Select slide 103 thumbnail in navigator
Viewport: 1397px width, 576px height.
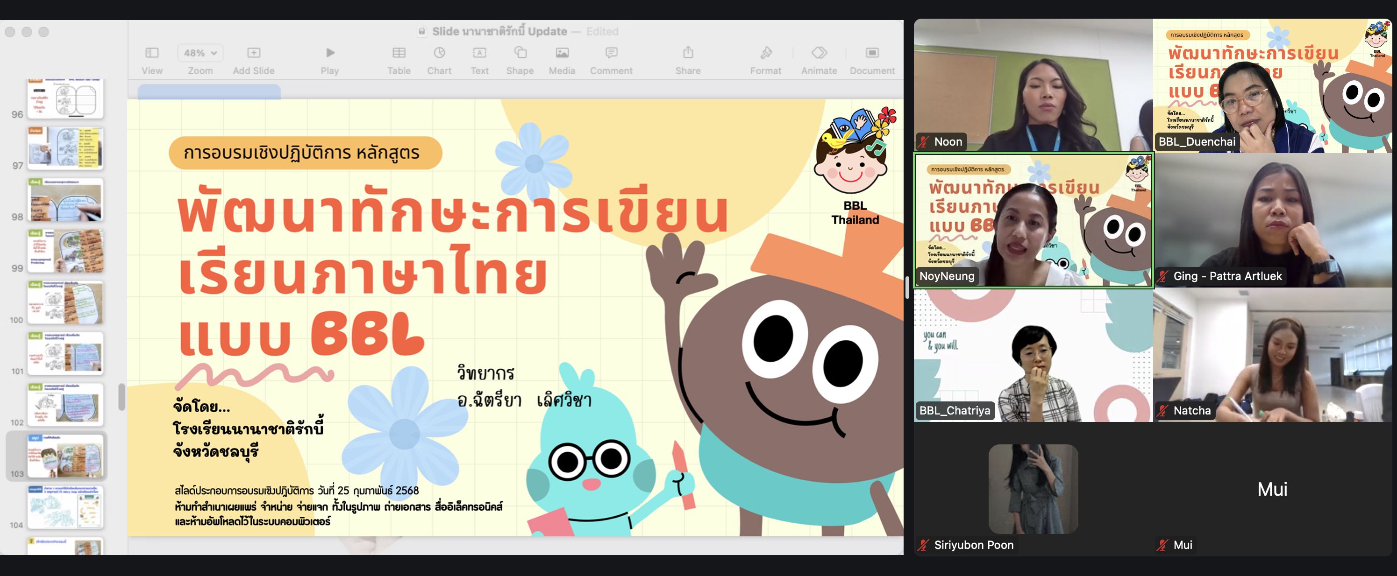[65, 456]
